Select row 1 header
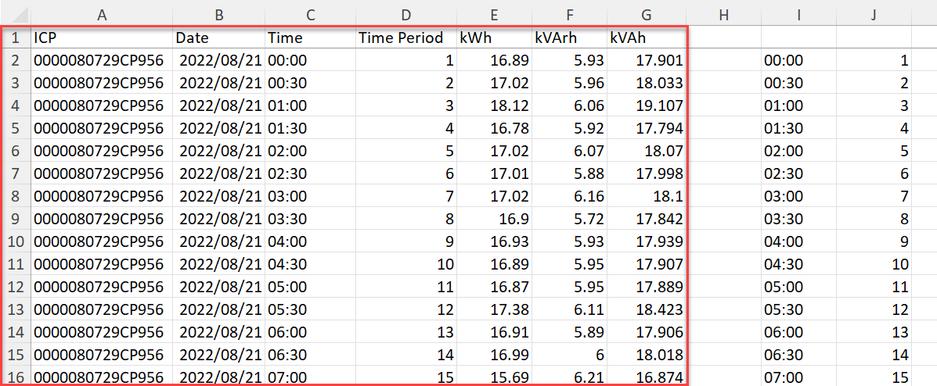 point(15,38)
